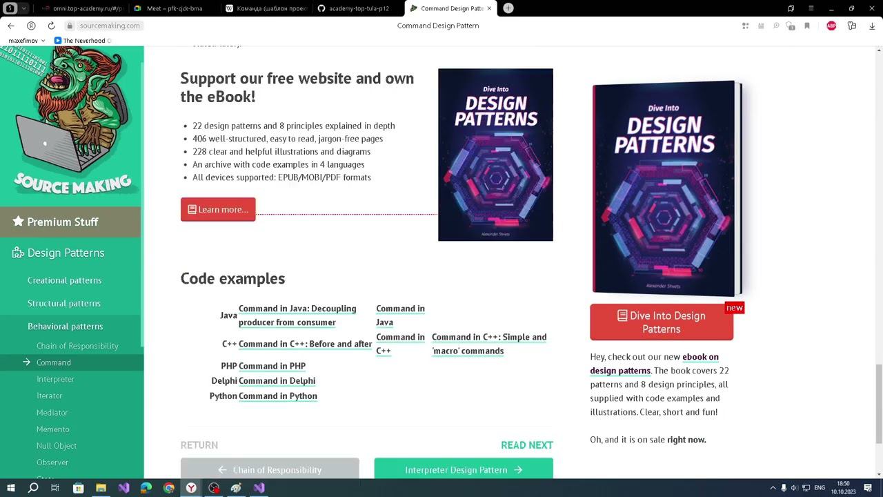
Task: Select Command item in sidebar
Action: coord(54,362)
